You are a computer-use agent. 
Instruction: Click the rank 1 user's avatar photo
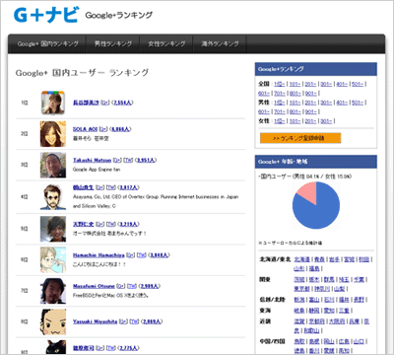click(x=53, y=103)
